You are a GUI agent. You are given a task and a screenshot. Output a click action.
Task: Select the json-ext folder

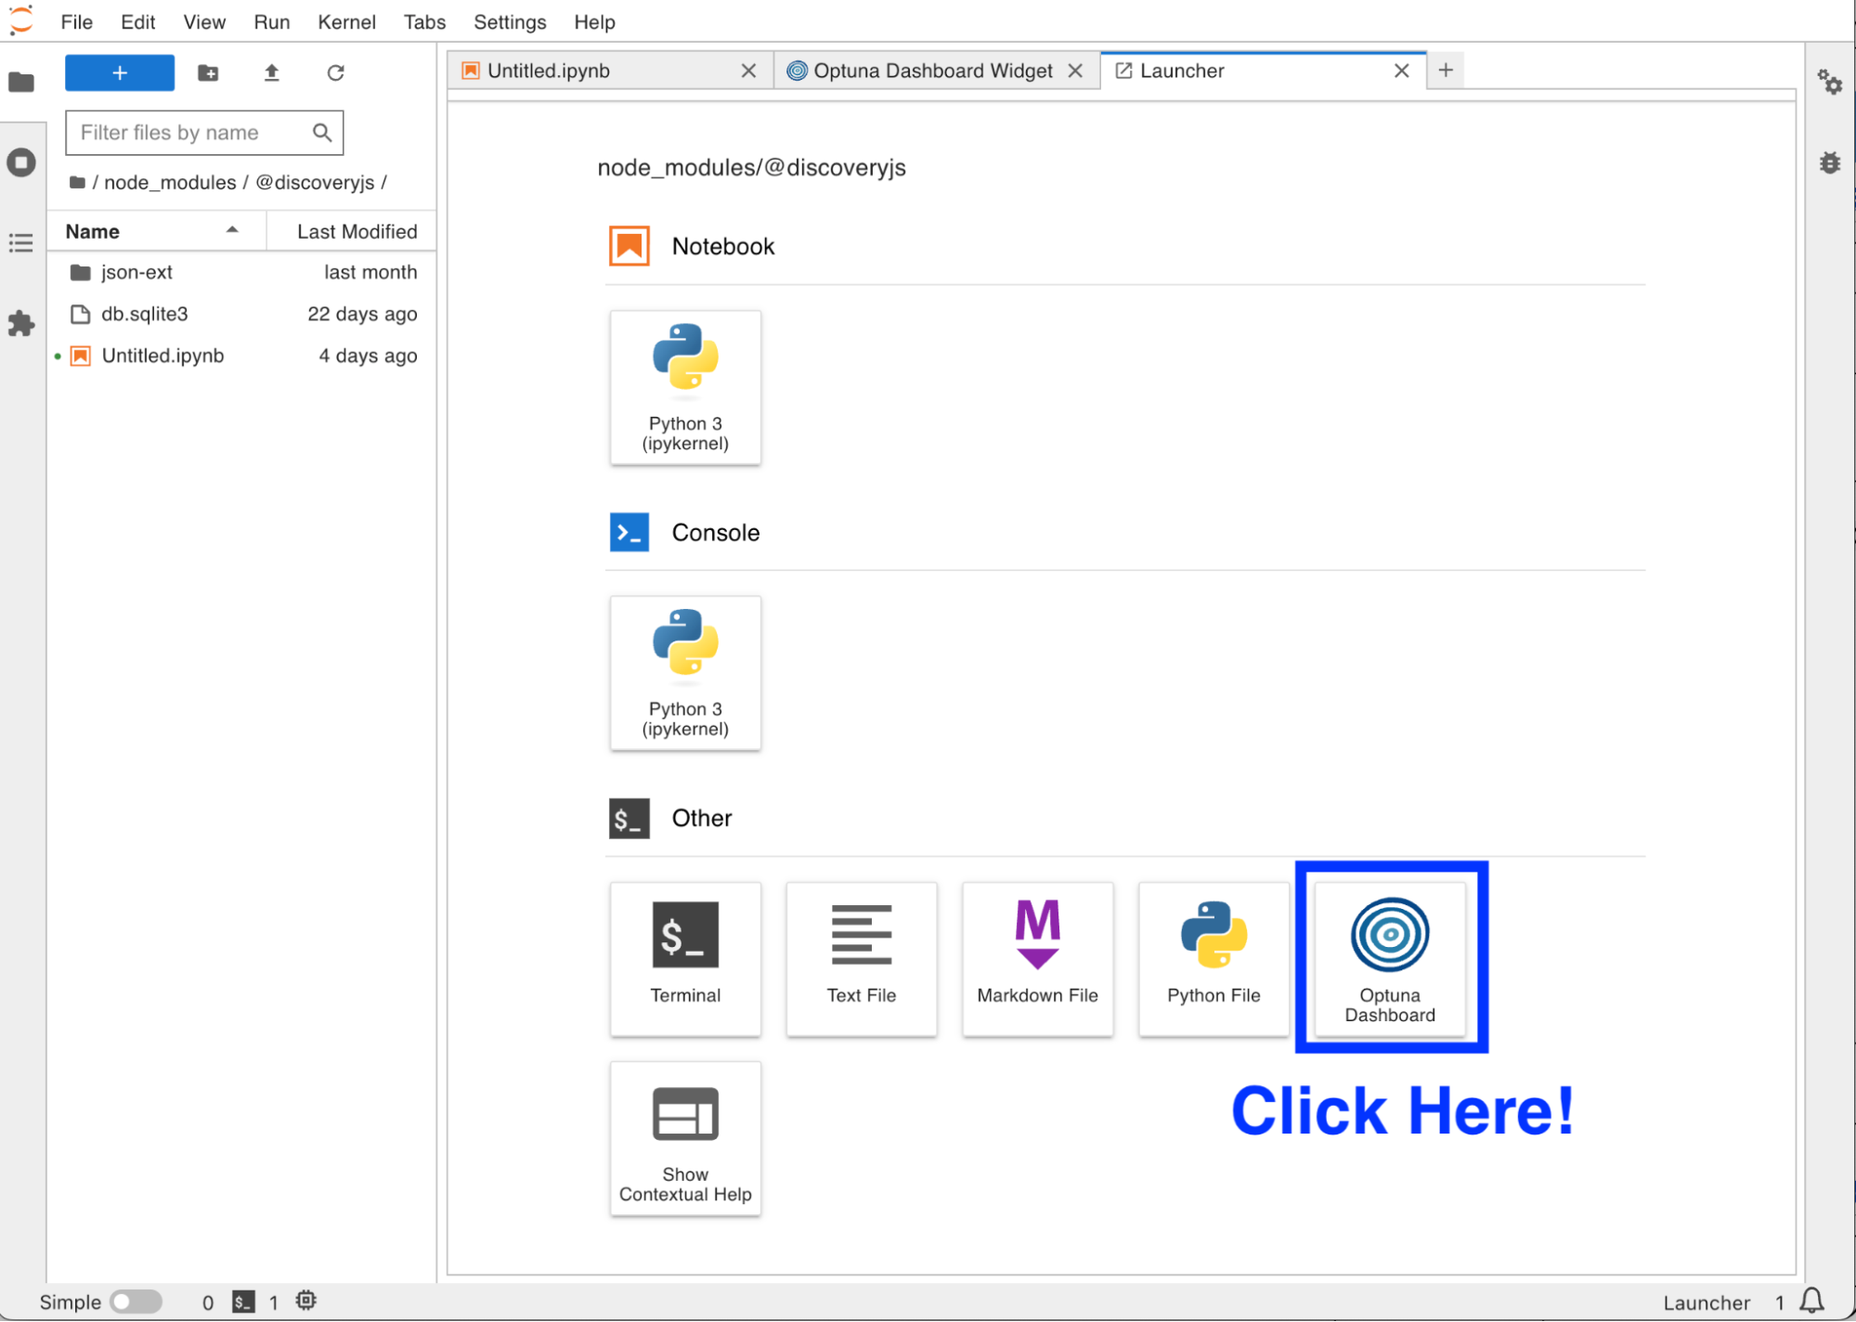point(241,272)
